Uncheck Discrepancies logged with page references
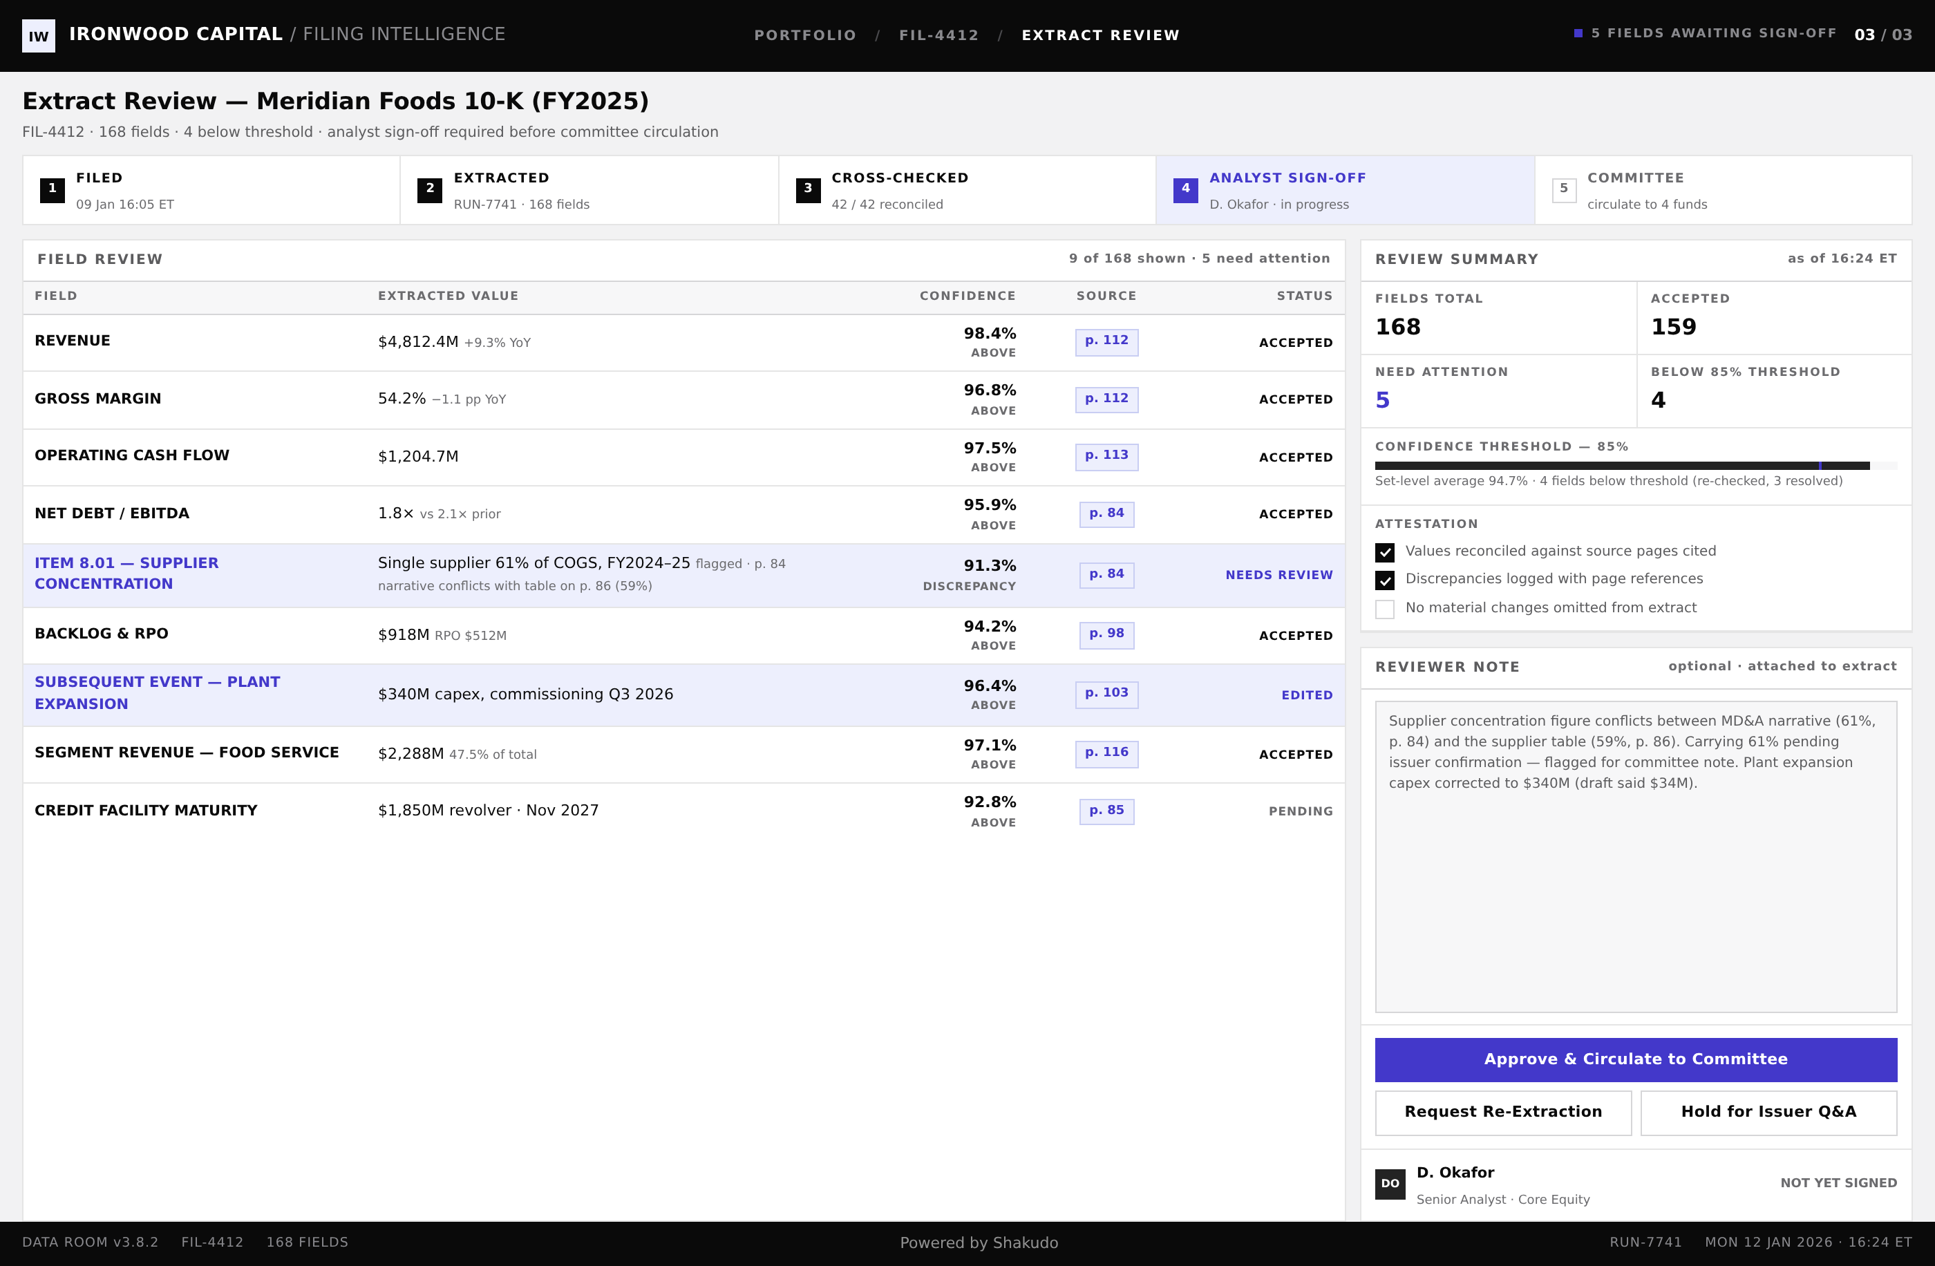1935x1266 pixels. click(x=1385, y=580)
